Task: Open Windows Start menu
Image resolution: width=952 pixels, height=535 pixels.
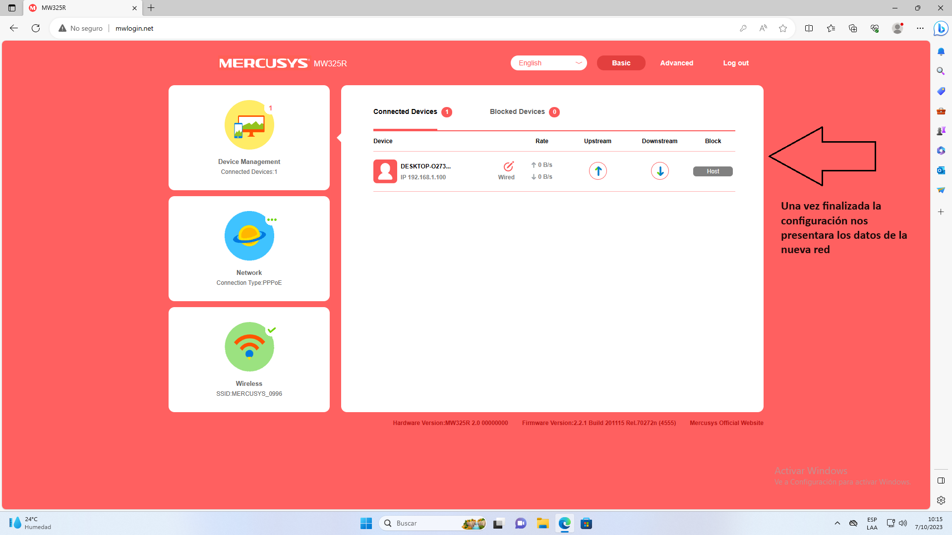Action: [x=366, y=523]
